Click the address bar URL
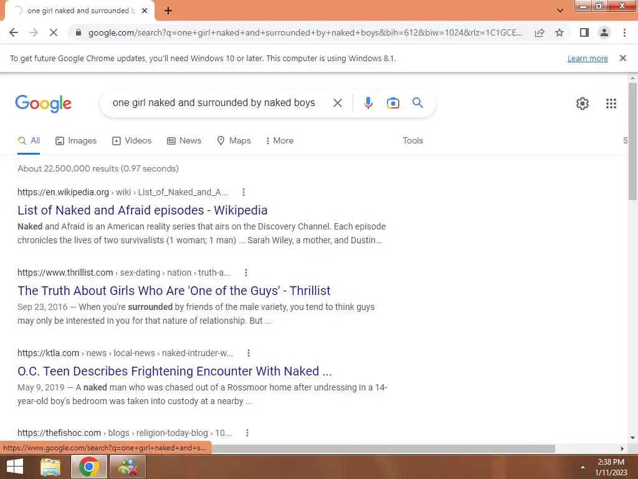638x479 pixels. pyautogui.click(x=305, y=32)
